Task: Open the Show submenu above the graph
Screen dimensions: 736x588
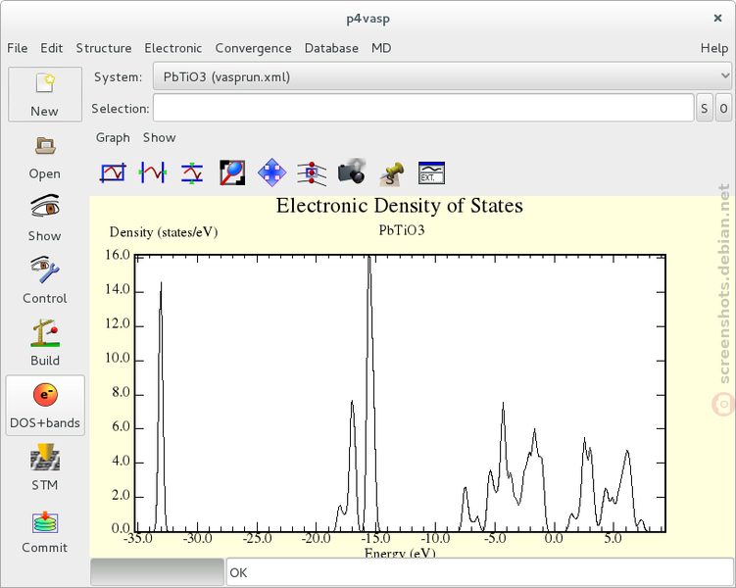Action: (x=159, y=137)
